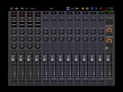The width and height of the screenshot is (123, 92).
Task: Click return-to-start icon
Action: tap(77, 8)
